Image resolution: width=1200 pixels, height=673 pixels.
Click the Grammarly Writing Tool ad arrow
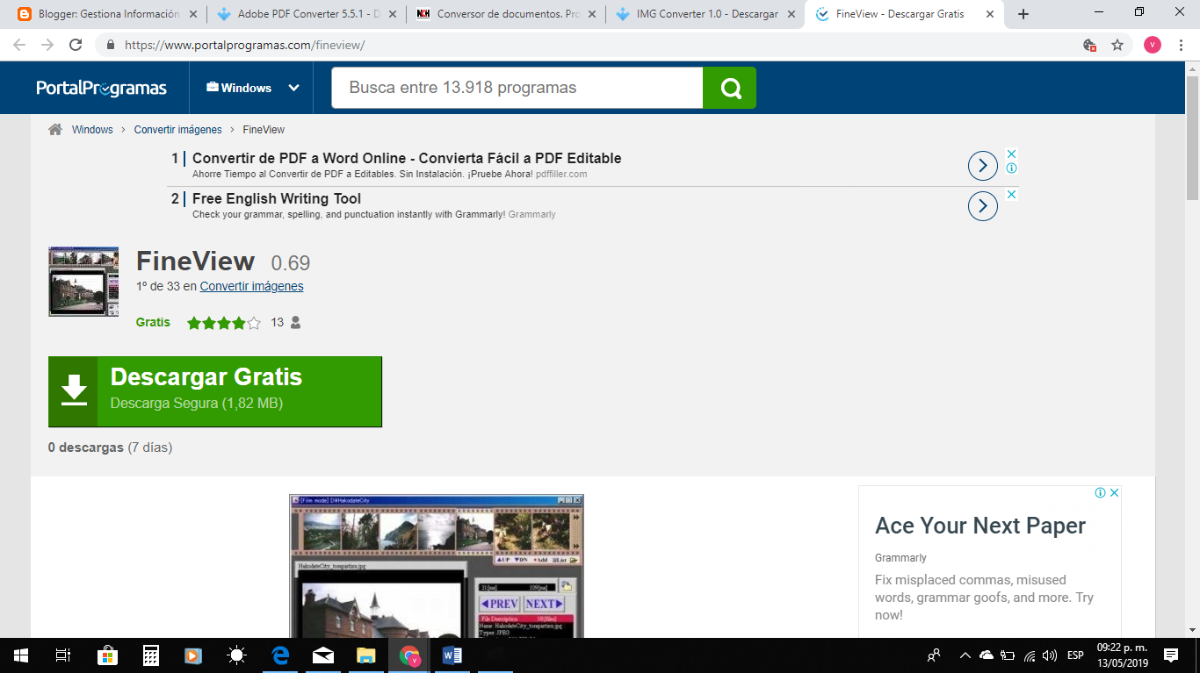click(x=983, y=206)
